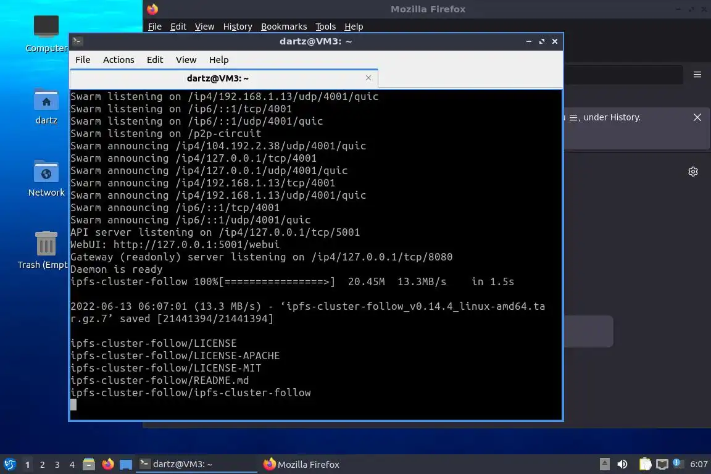Open Firefox's Help menu
The width and height of the screenshot is (711, 474).
point(354,27)
